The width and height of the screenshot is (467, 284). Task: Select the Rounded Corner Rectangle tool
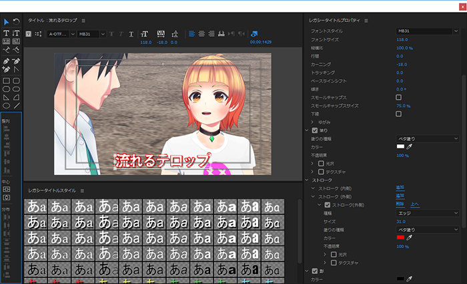[x=16, y=80]
